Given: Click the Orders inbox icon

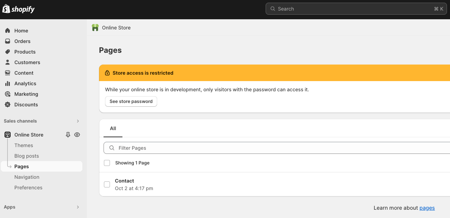Looking at the screenshot, I should (8, 41).
